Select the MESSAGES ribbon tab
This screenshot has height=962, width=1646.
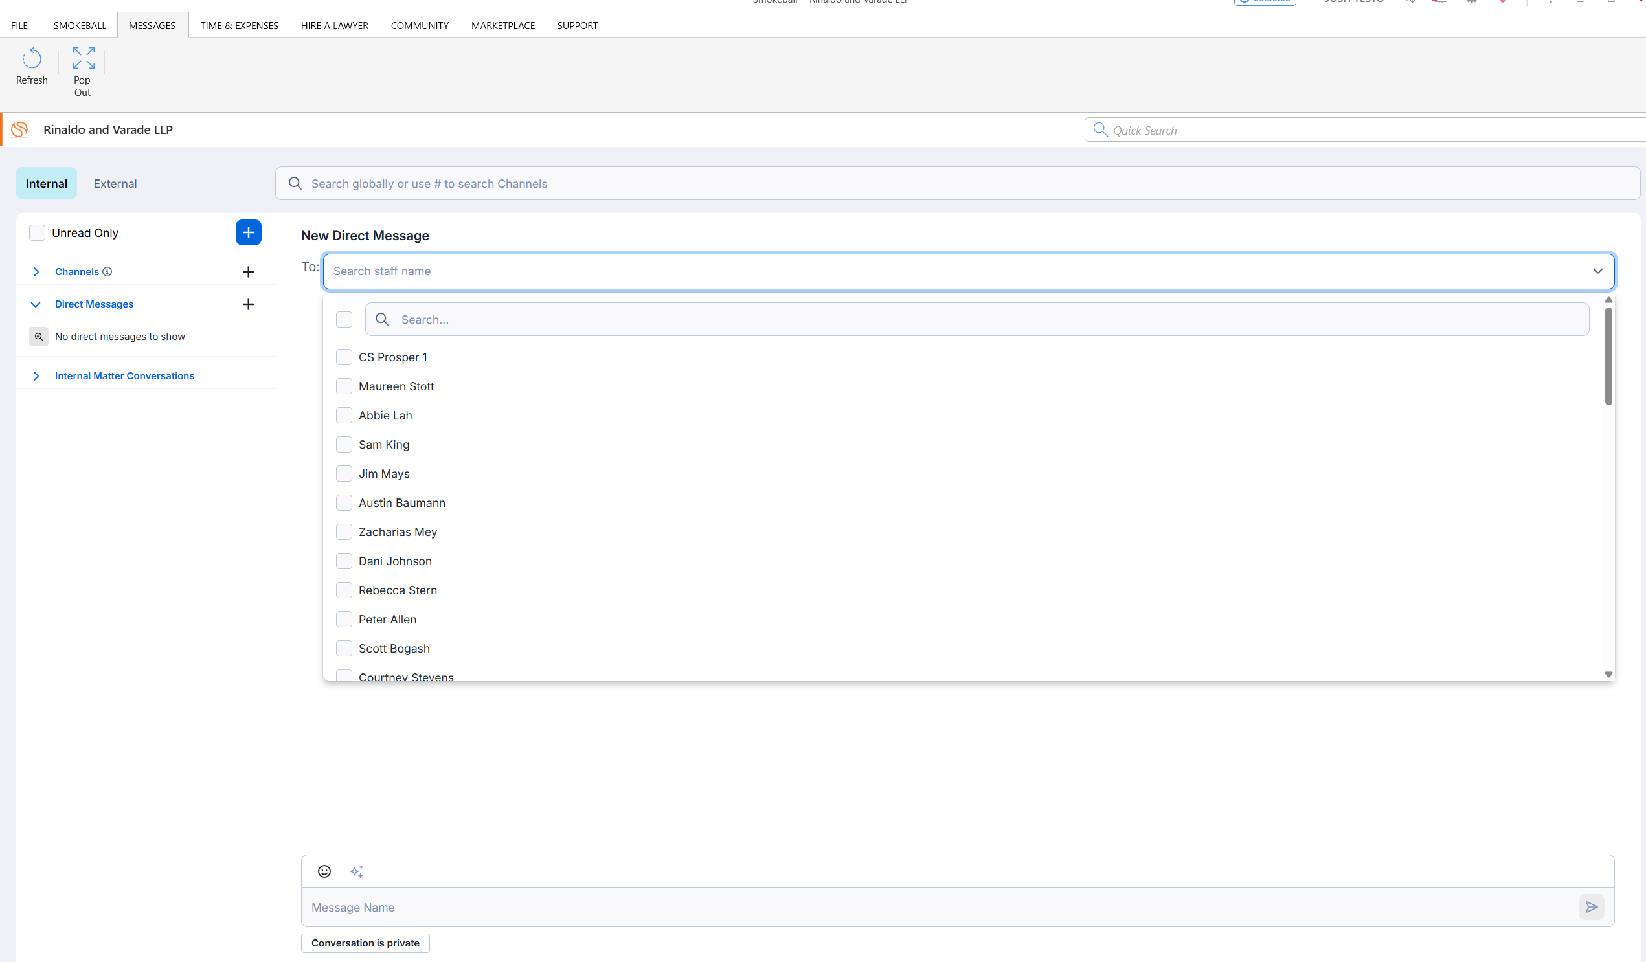pos(152,25)
